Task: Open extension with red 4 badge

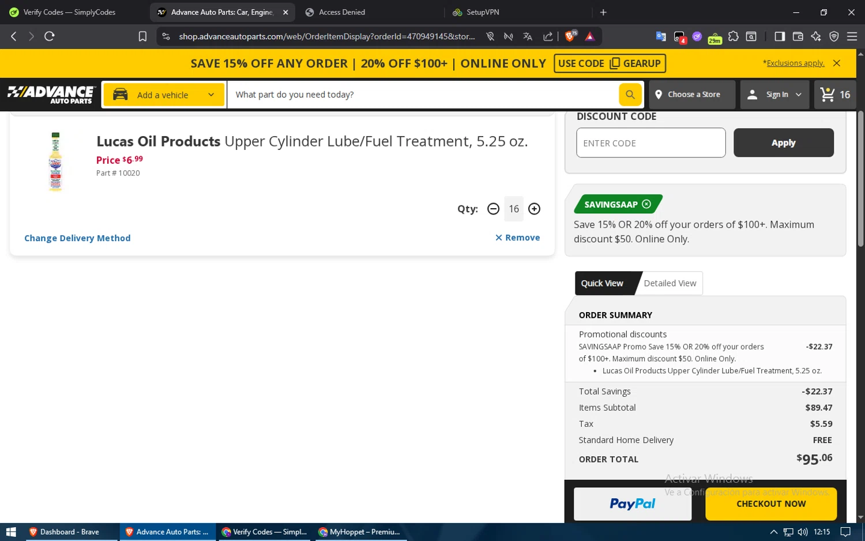Action: point(679,37)
